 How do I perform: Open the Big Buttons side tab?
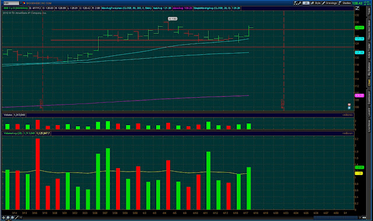coord(369,69)
